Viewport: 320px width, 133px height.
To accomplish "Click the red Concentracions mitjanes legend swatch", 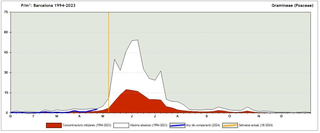I will tap(54, 125).
